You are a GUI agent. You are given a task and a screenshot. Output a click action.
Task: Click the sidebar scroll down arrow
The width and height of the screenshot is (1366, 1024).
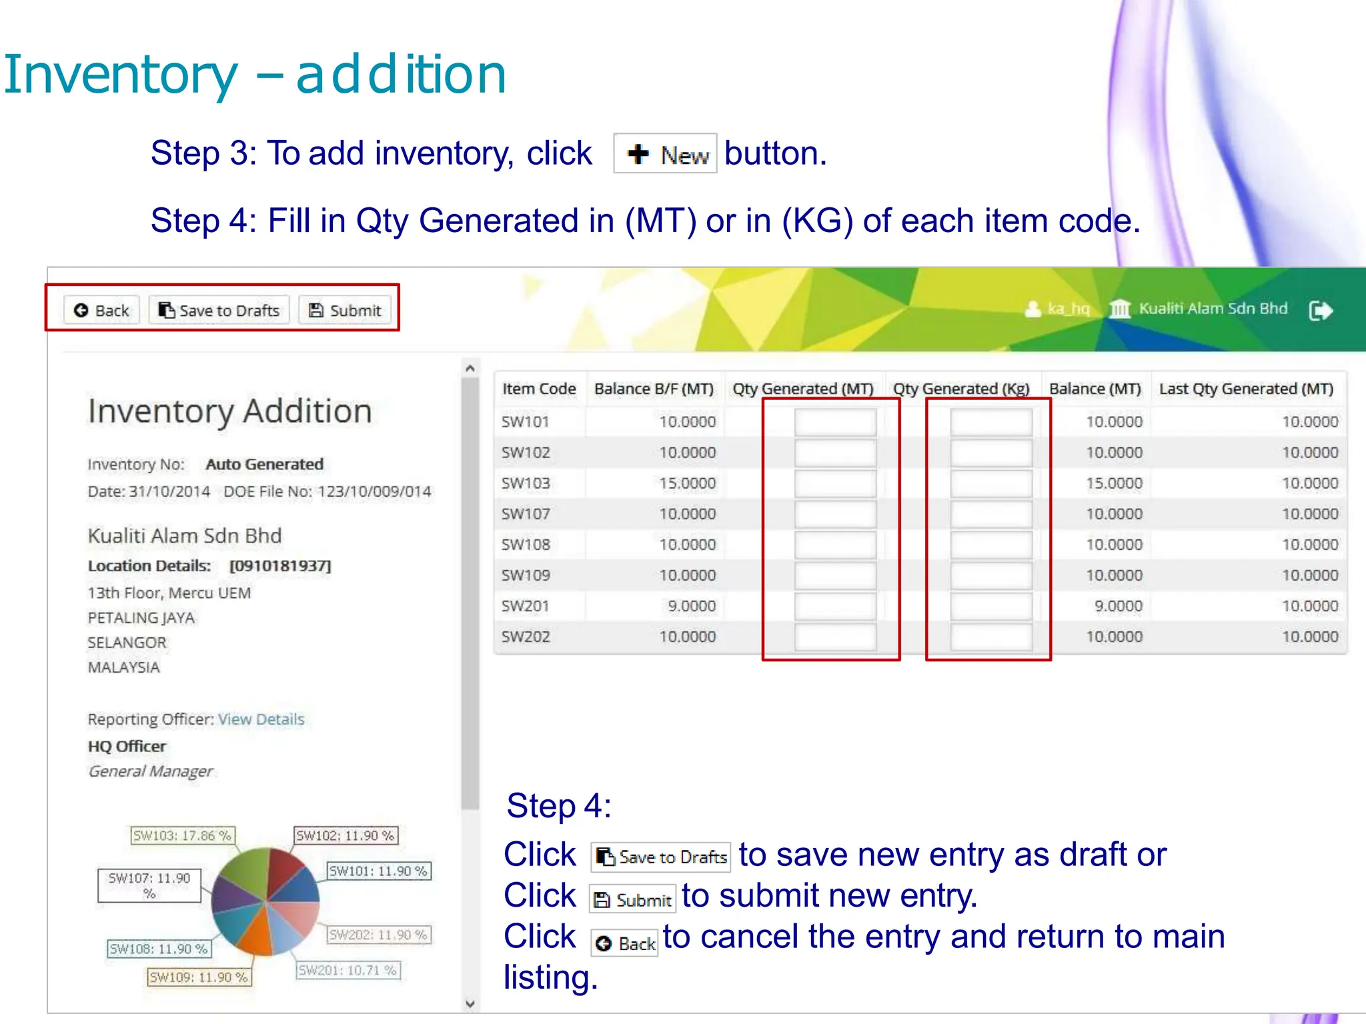tap(470, 1003)
